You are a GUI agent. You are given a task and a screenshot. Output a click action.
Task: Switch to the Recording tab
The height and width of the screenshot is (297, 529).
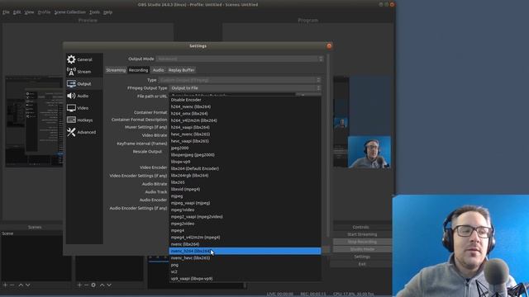(x=138, y=70)
